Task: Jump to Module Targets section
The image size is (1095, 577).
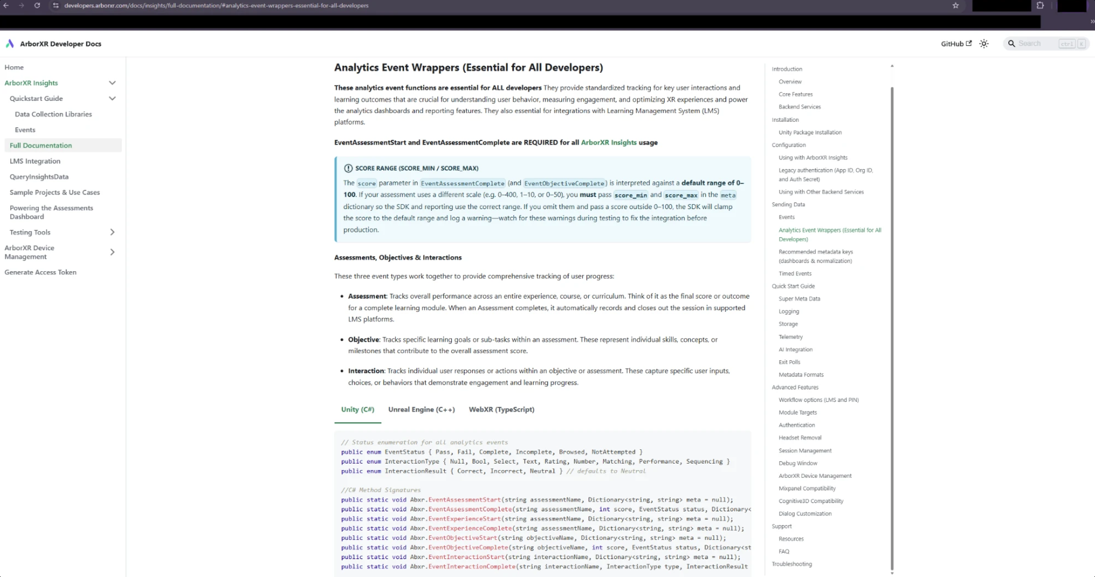Action: 797,413
